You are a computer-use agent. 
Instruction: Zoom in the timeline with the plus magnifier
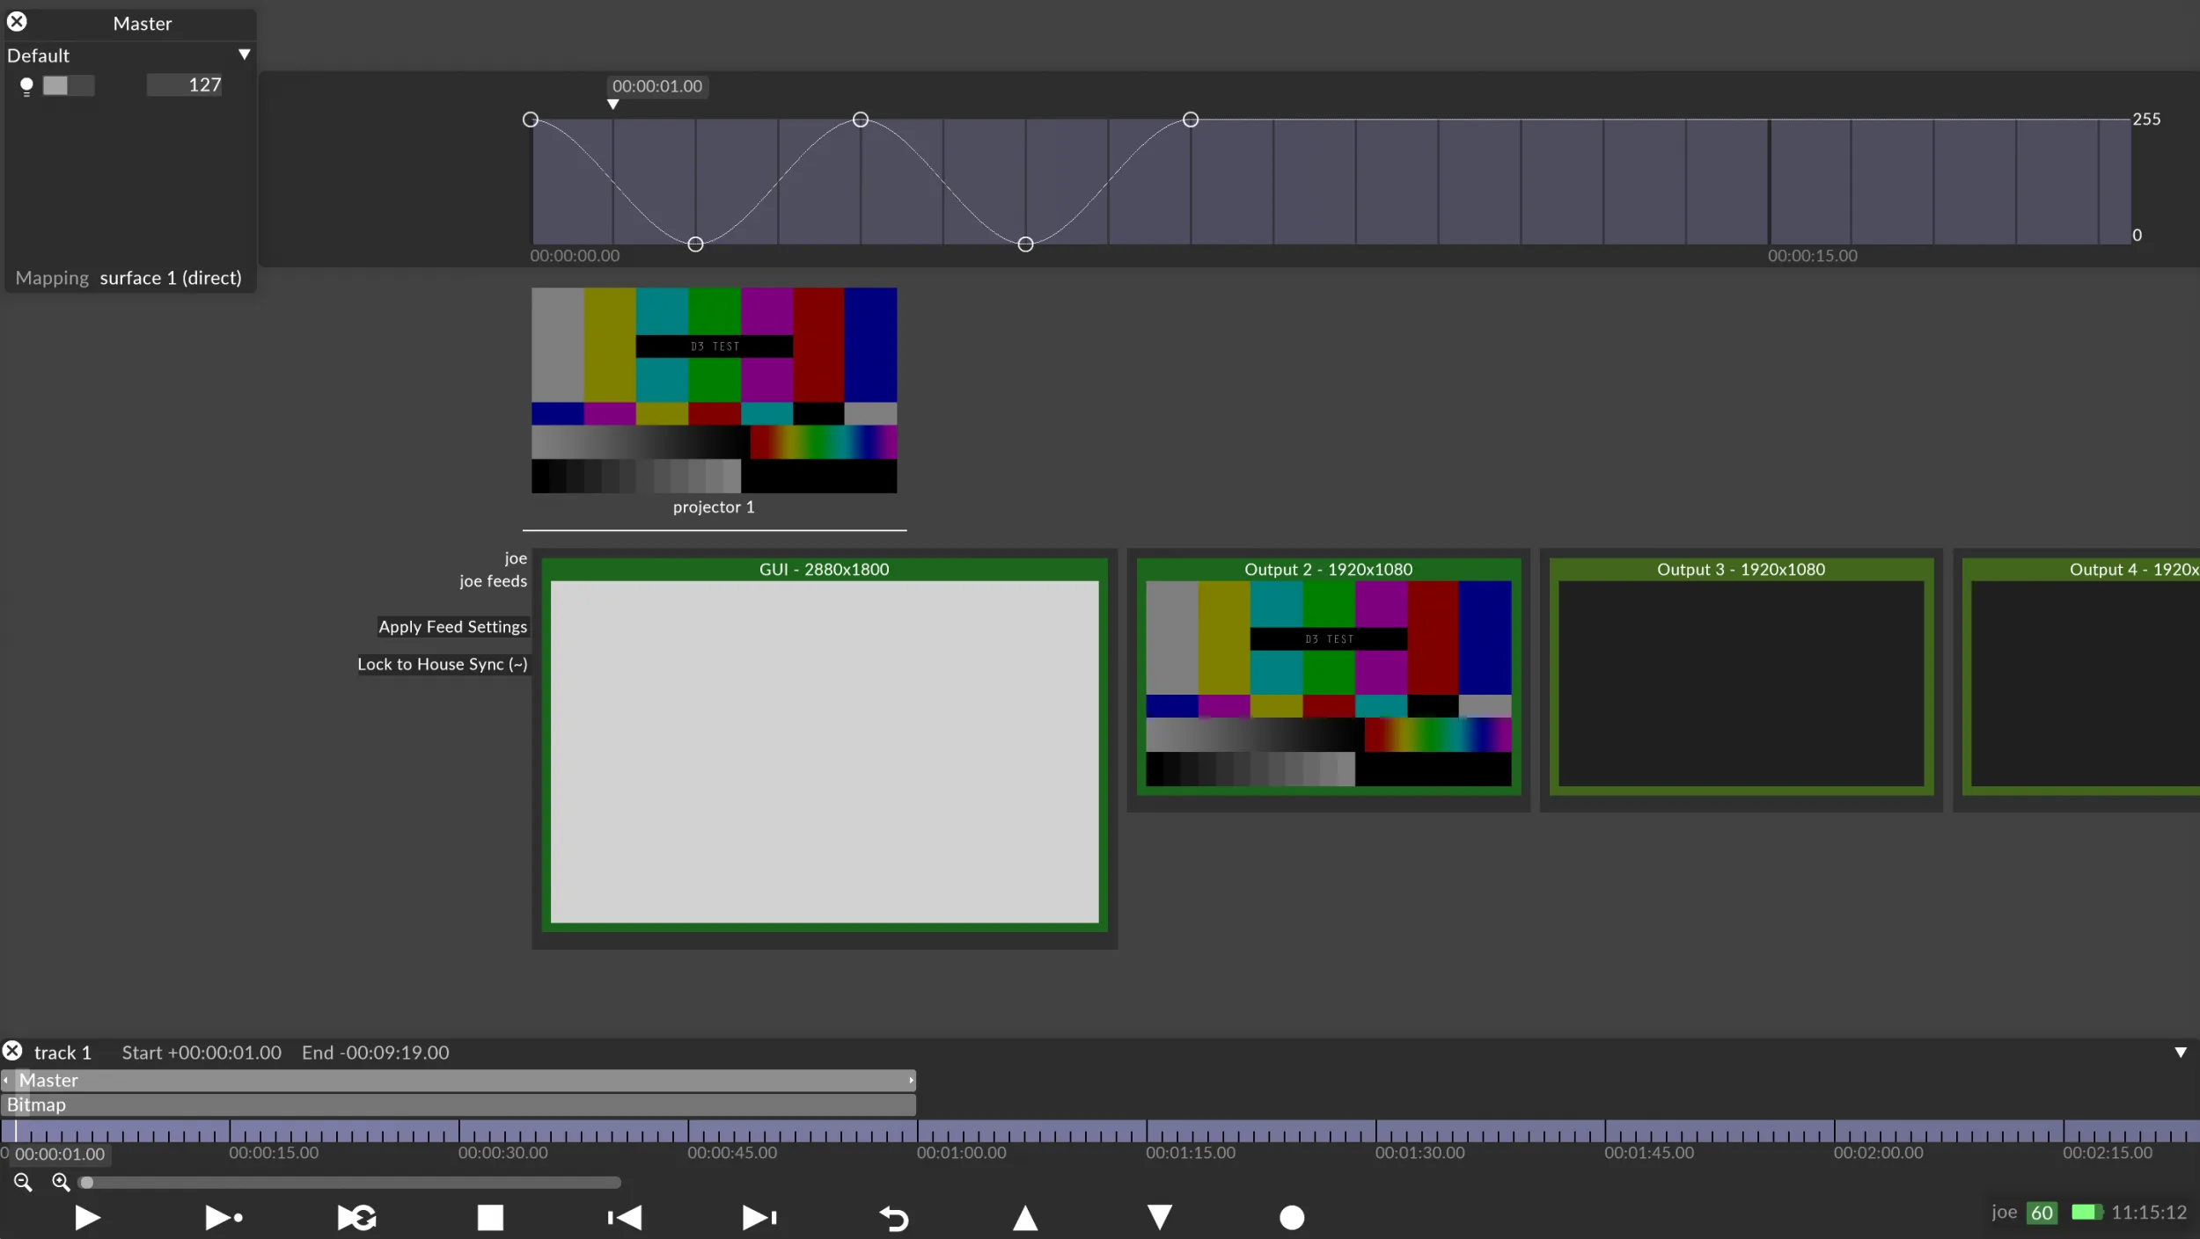pyautogui.click(x=61, y=1182)
